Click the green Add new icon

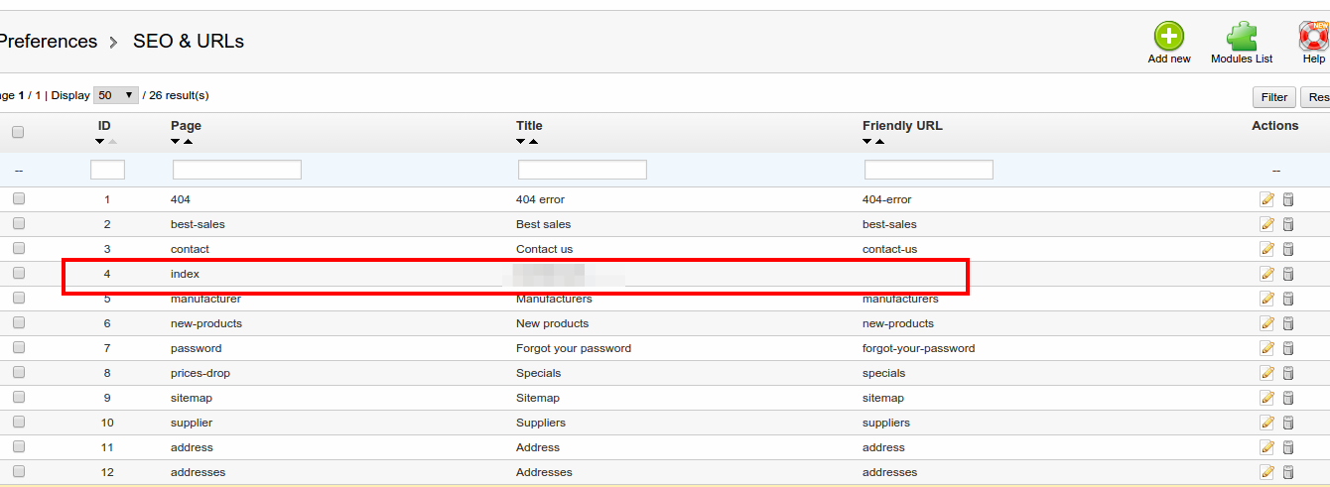point(1169,37)
